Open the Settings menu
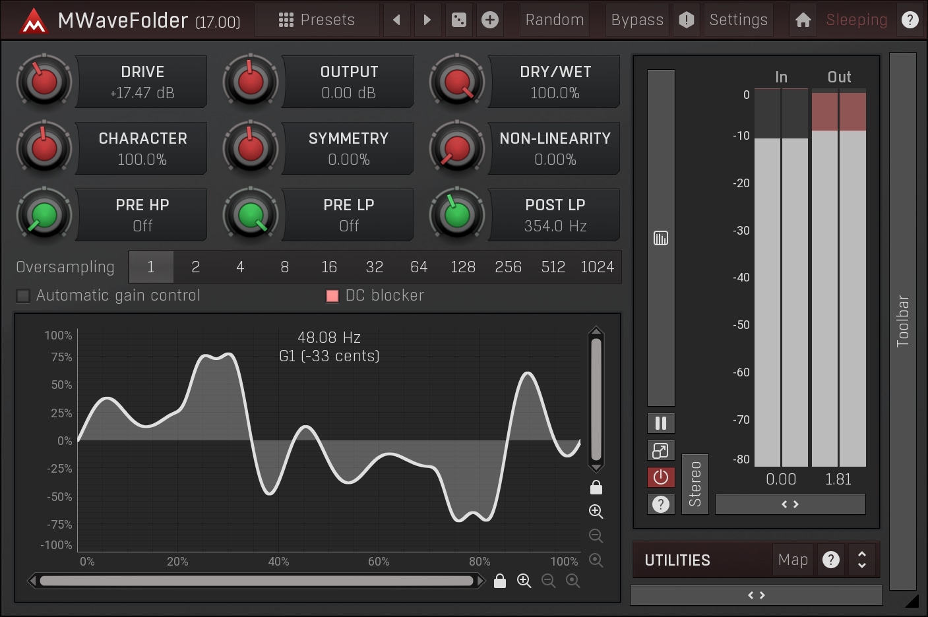The image size is (928, 617). 738,20
